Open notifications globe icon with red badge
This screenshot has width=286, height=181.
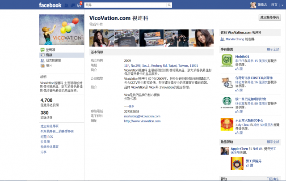79,5
